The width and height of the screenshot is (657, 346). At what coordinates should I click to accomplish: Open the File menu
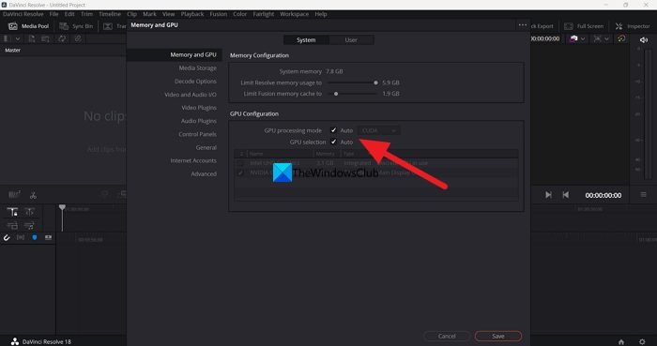pyautogui.click(x=54, y=14)
